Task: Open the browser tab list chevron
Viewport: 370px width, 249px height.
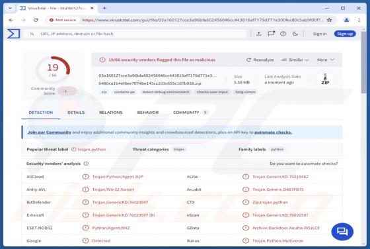Action: [x=10, y=8]
